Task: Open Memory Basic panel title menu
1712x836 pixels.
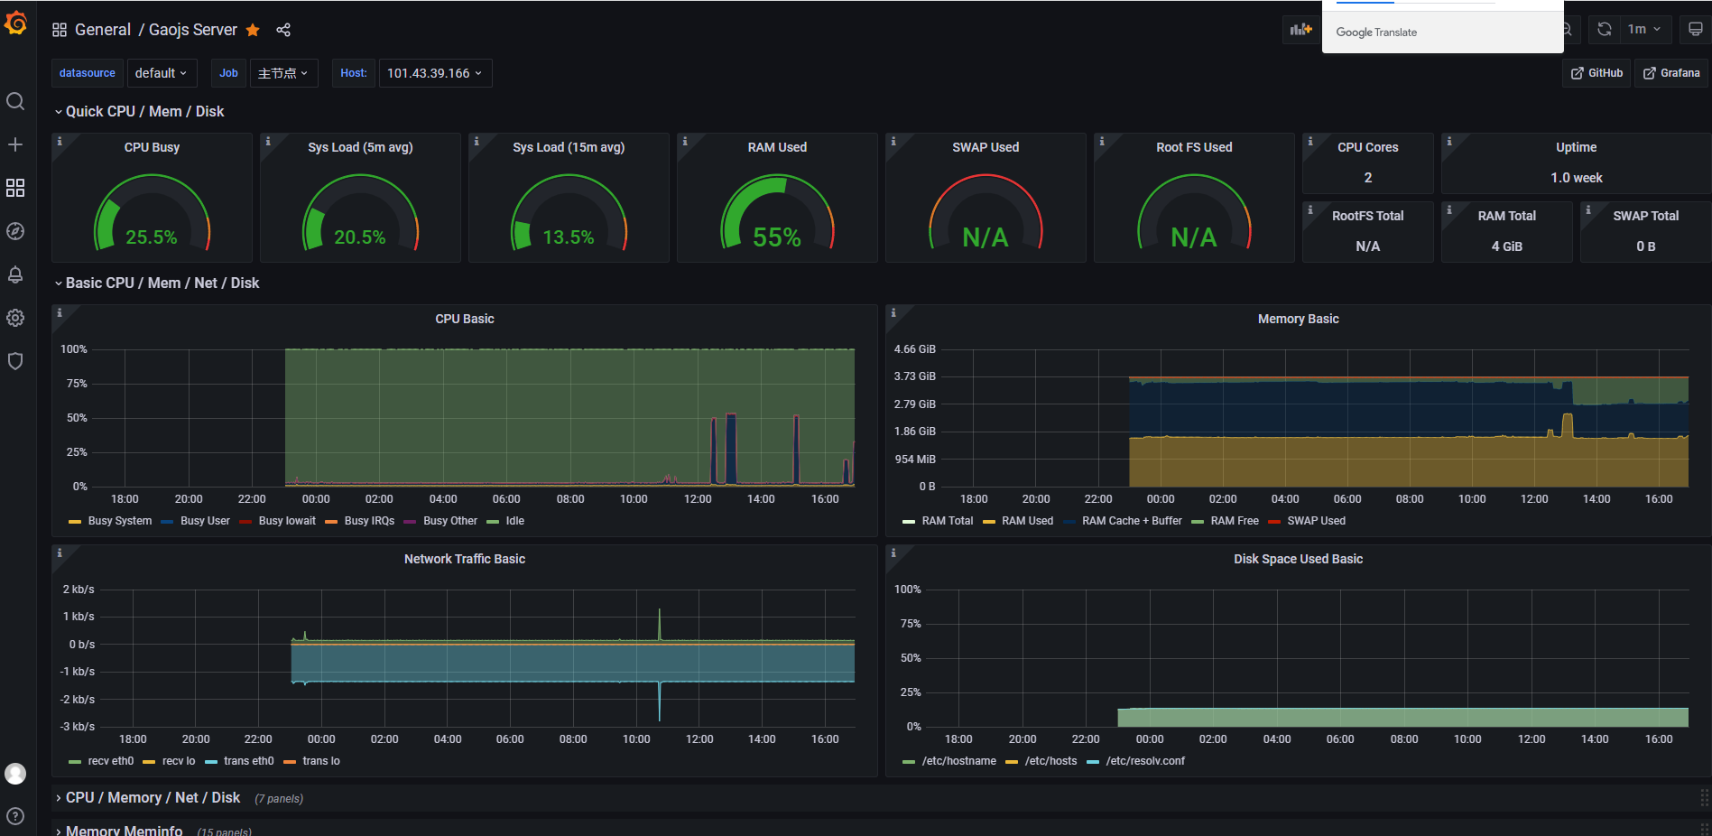Action: [1298, 319]
